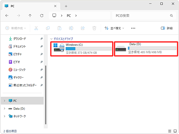Click the Data (D:) drive label

click(135, 44)
